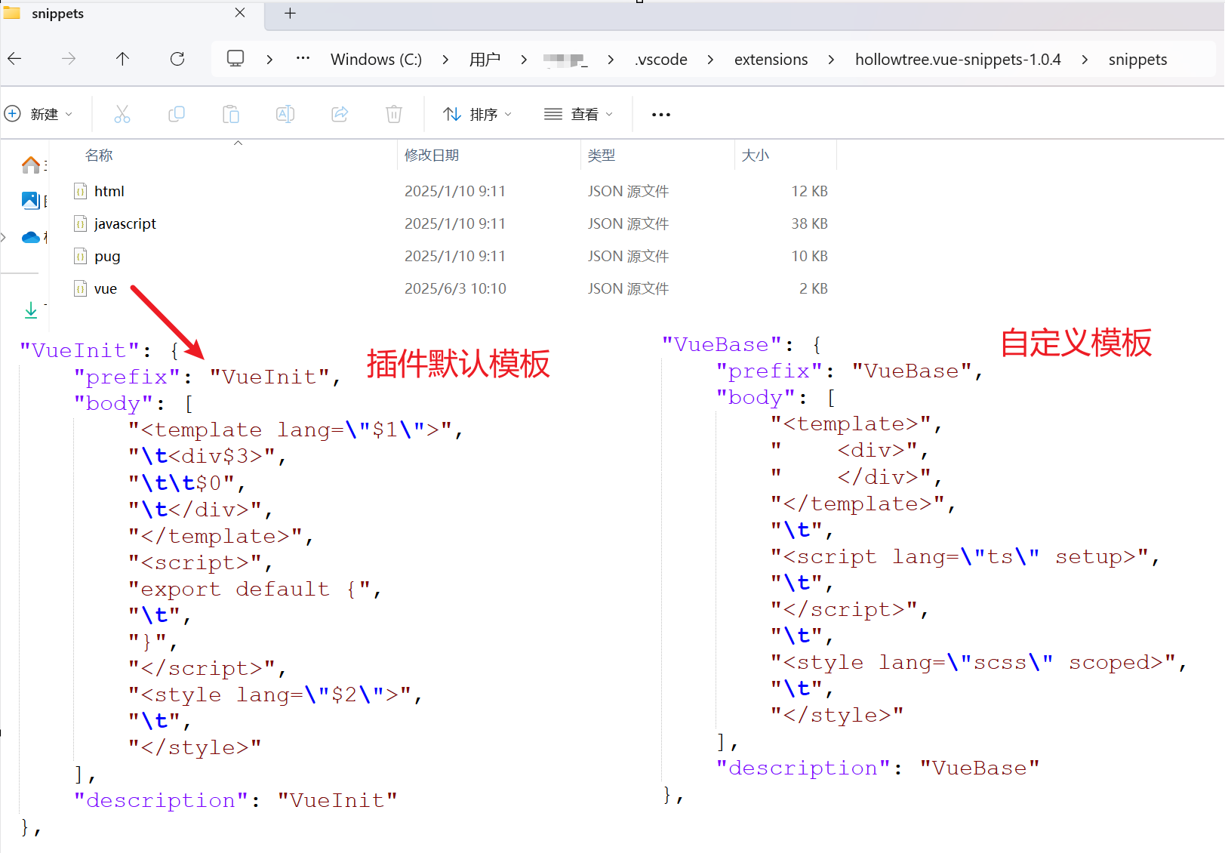This screenshot has width=1225, height=853.
Task: Select the vue JSON file icon
Action: point(81,288)
